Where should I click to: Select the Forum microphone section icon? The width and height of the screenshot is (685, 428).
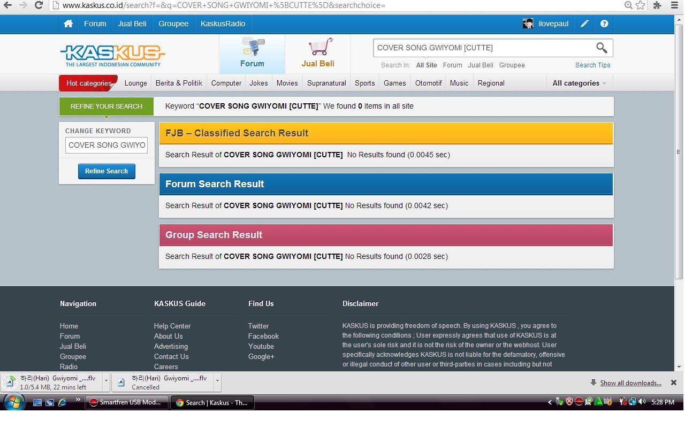pyautogui.click(x=253, y=47)
